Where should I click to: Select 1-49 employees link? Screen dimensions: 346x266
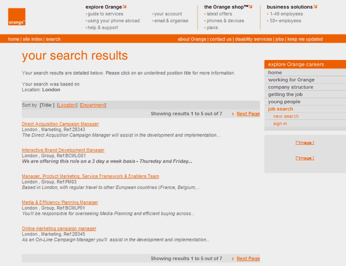(x=286, y=14)
